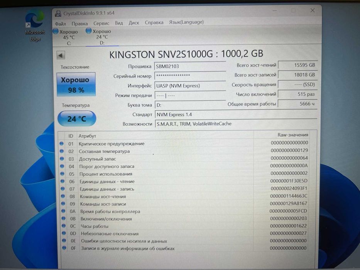Click the blue status dot for attribute 03

62,159
